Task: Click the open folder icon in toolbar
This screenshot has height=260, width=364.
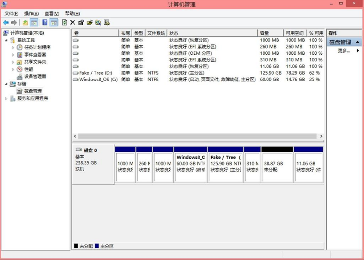Action: [x=90, y=23]
